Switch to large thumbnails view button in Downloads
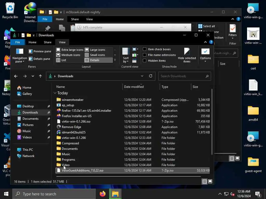 pyautogui.click(x=210, y=182)
